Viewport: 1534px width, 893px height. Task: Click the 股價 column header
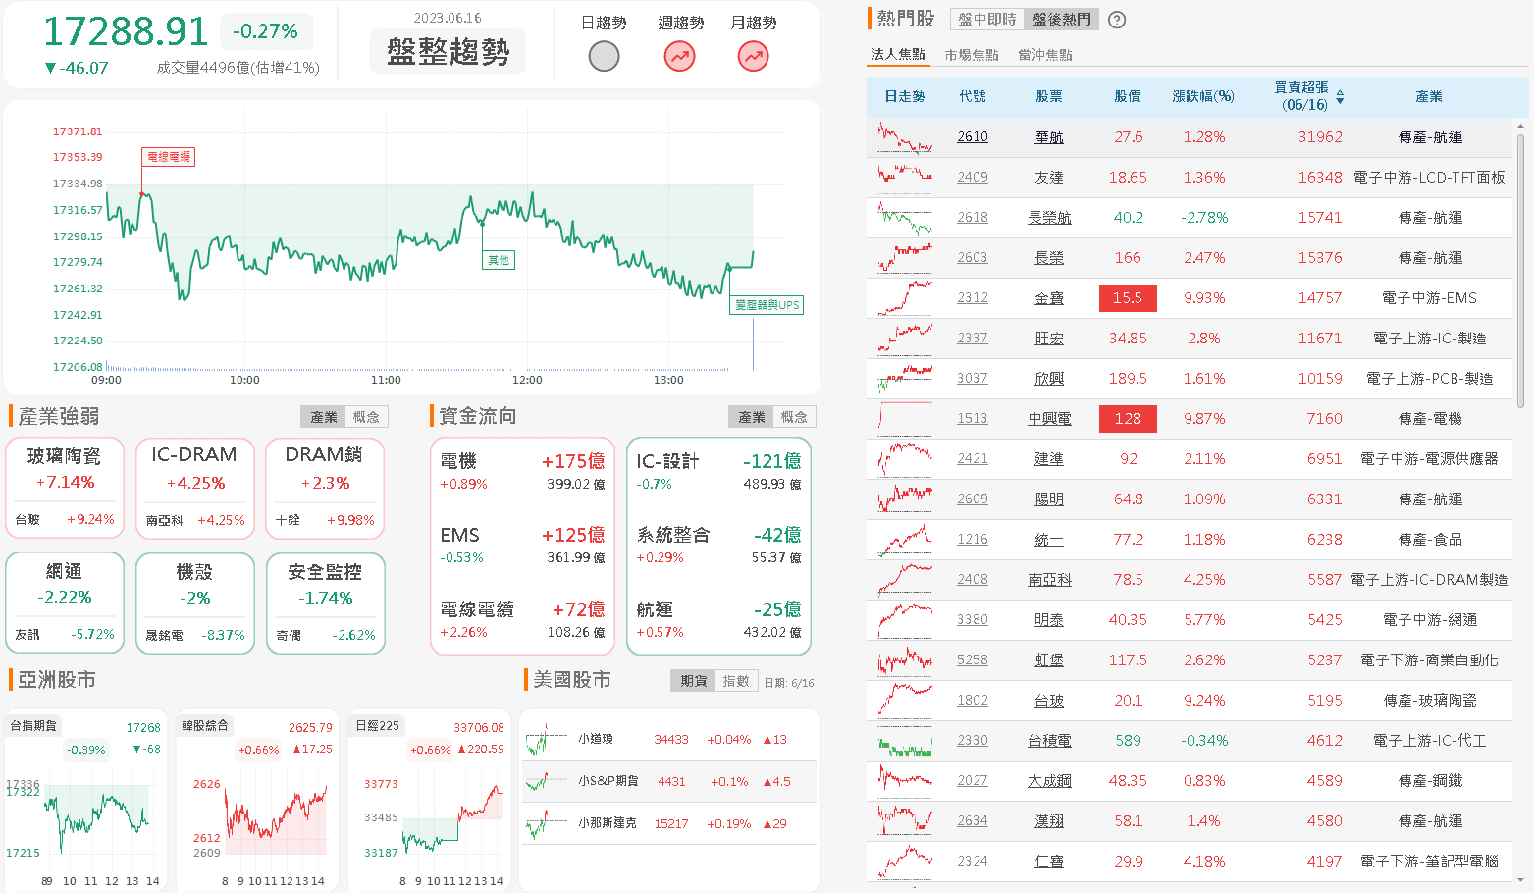[x=1128, y=97]
